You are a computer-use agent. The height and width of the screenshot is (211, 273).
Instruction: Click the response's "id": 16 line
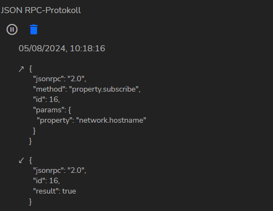tap(46, 181)
